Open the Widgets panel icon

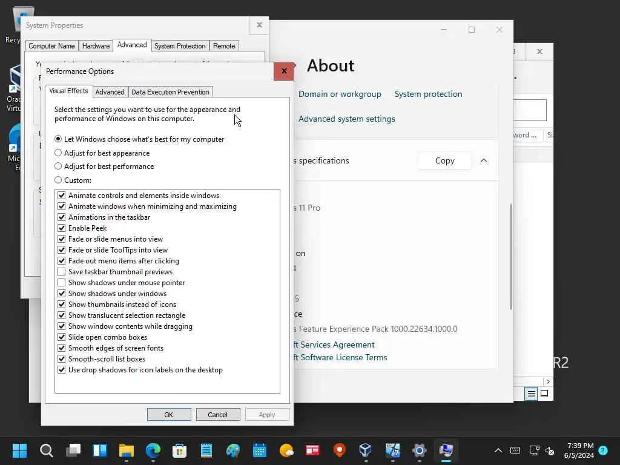100,450
